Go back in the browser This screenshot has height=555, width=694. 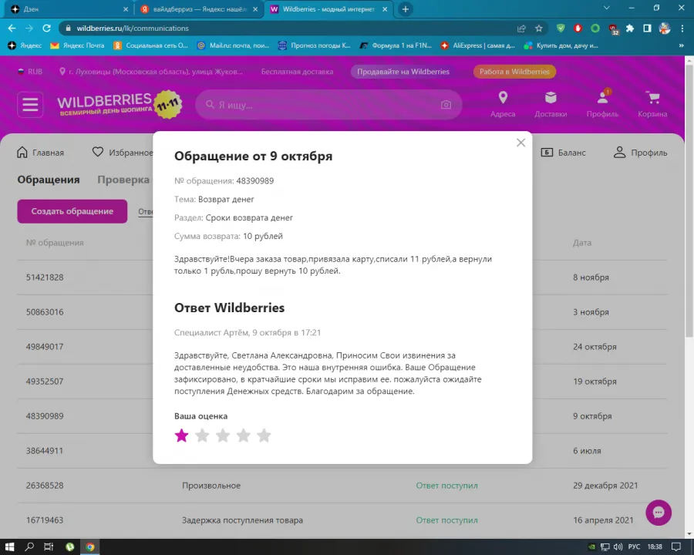(12, 29)
